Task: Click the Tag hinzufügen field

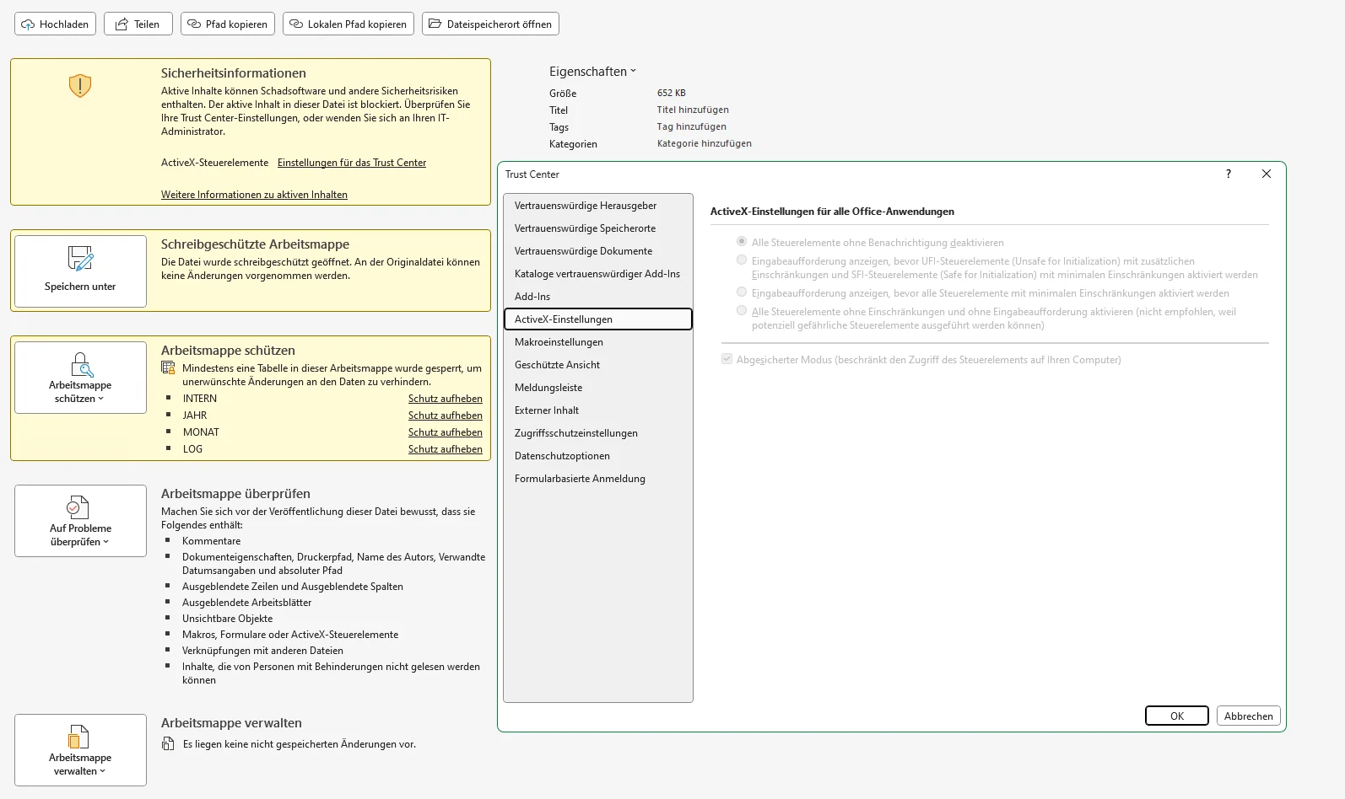Action: click(x=692, y=126)
